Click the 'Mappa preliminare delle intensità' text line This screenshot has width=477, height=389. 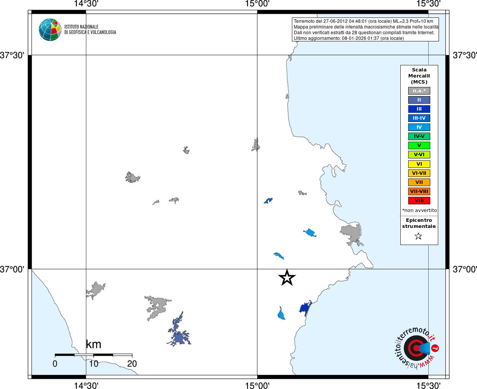(366, 27)
